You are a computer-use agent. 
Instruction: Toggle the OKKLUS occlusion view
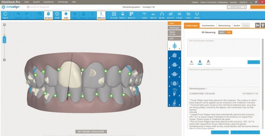pyautogui.click(x=101, y=16)
